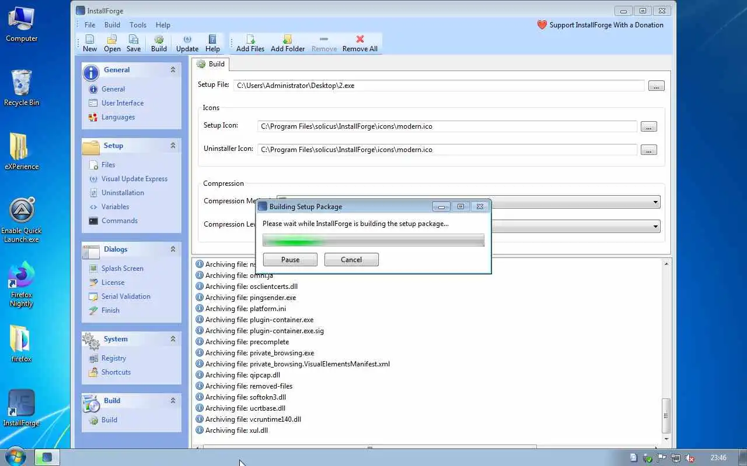This screenshot has width=747, height=466.
Task: Click the build progress bar
Action: pos(373,241)
